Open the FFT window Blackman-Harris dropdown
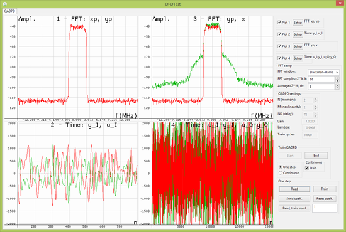The width and height of the screenshot is (346, 232). 323,72
